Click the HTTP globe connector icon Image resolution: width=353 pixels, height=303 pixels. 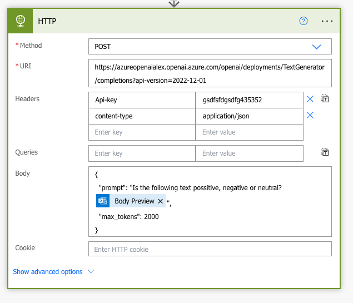coord(21,21)
